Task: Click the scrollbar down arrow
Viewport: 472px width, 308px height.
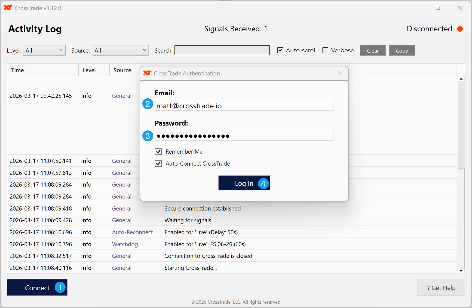Action: [461, 271]
